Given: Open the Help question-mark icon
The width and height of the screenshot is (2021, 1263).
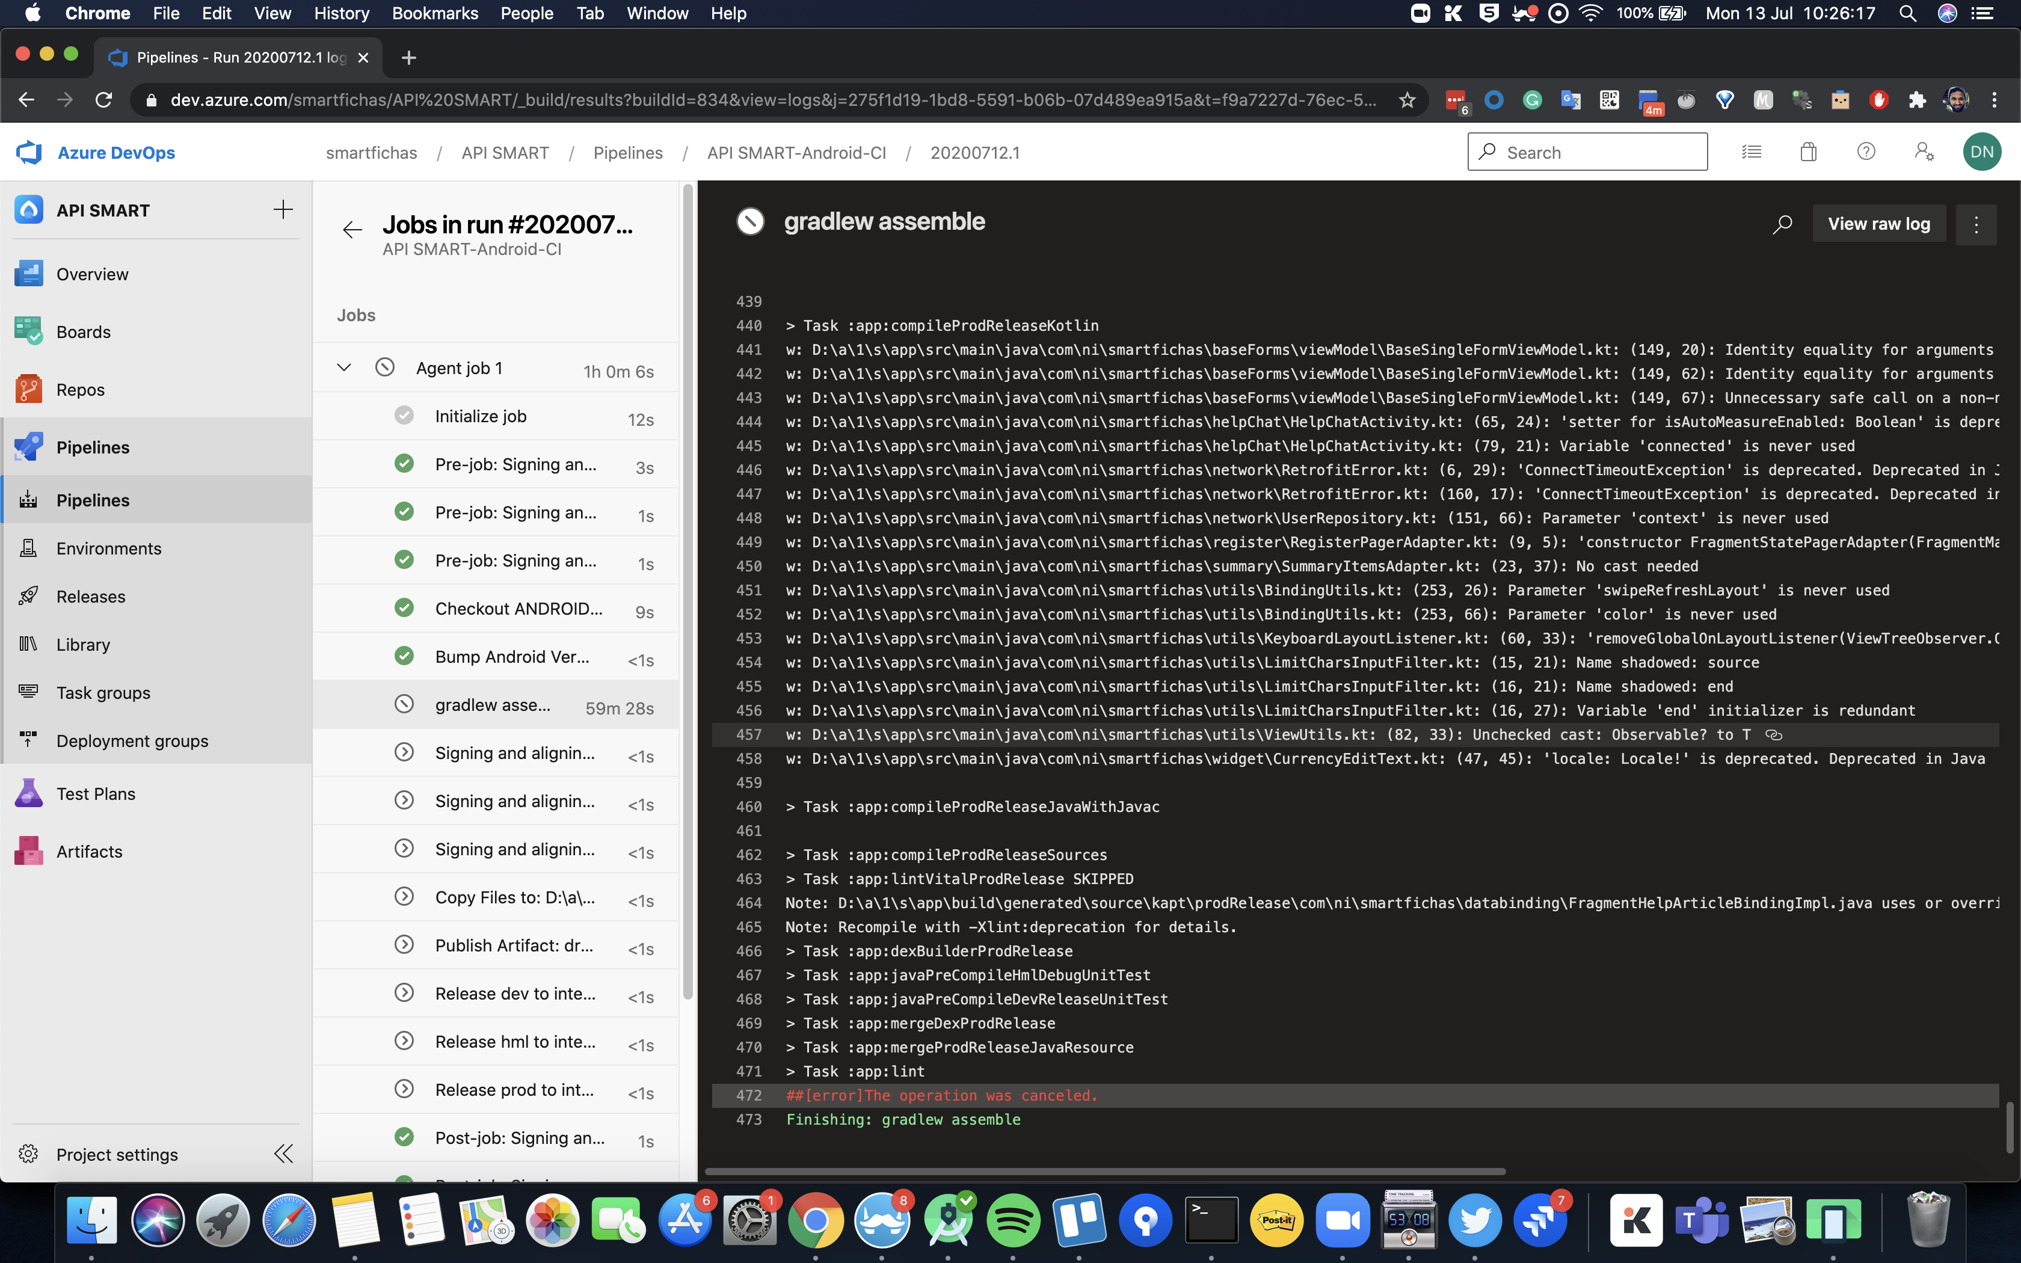Looking at the screenshot, I should pos(1866,152).
